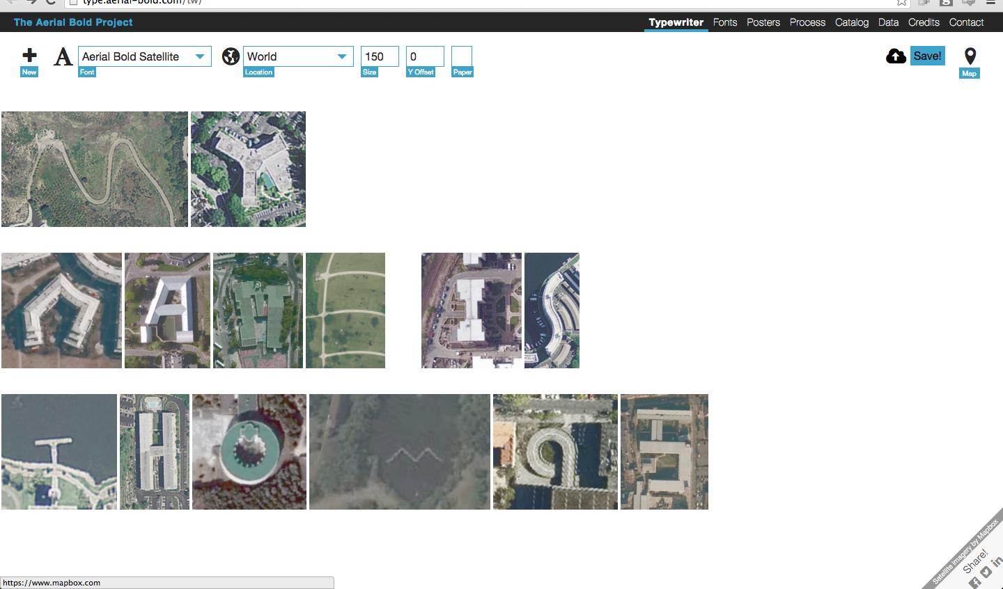Screen dimensions: 1003x589
Task: Click the globe icon next to Location
Action: [x=231, y=56]
